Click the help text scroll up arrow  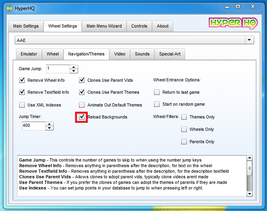[x=249, y=158]
